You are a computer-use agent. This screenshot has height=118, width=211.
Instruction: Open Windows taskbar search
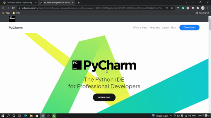tap(8, 116)
